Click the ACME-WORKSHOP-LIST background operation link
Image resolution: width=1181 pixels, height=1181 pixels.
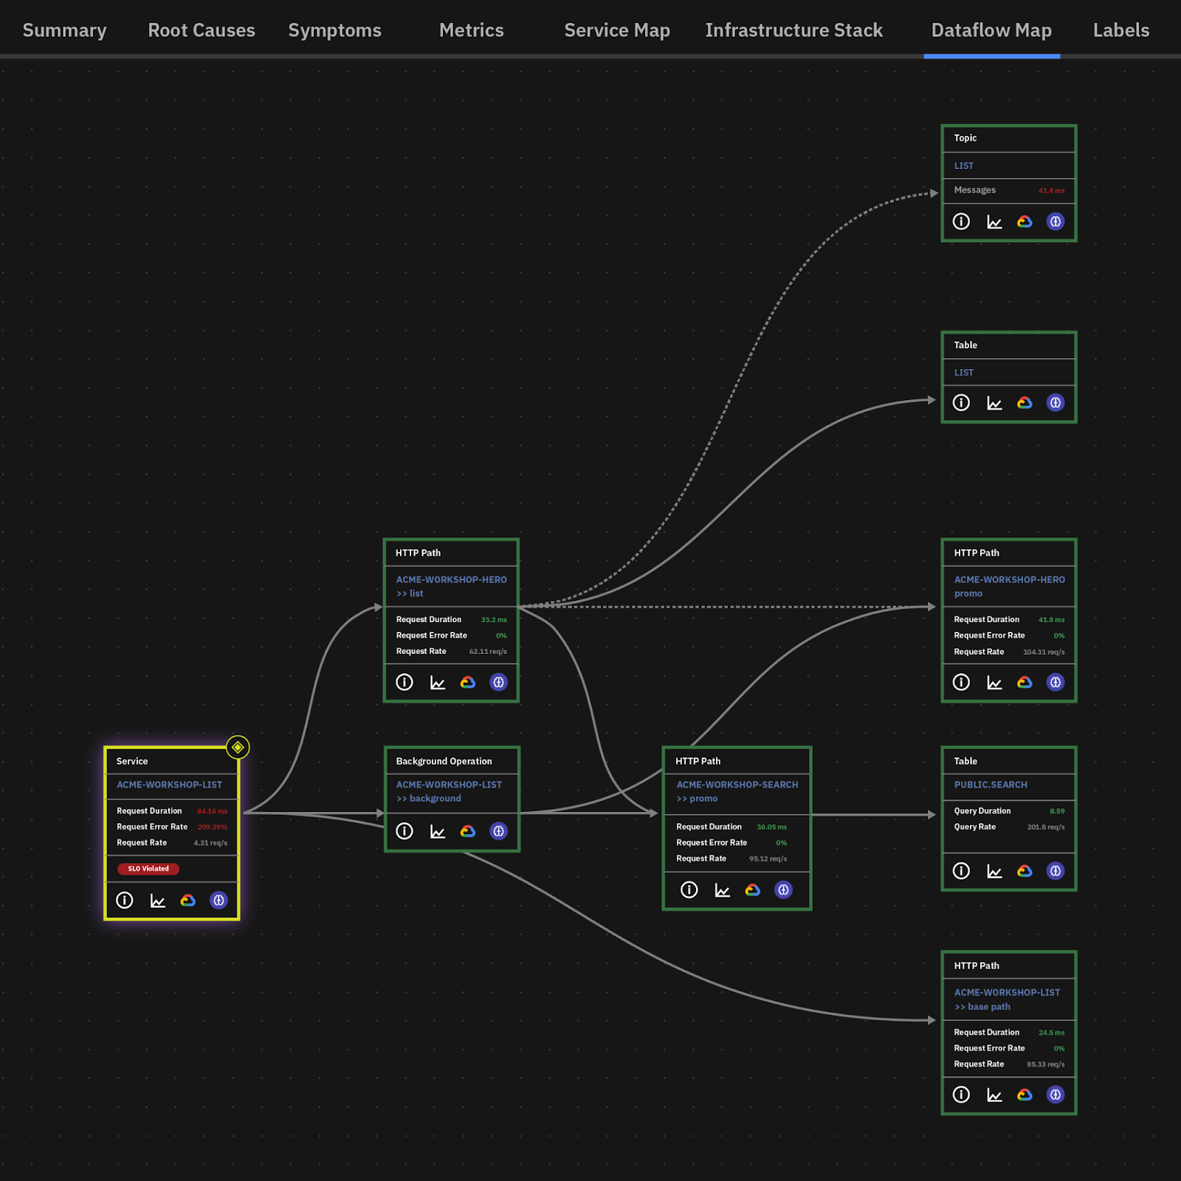449,791
